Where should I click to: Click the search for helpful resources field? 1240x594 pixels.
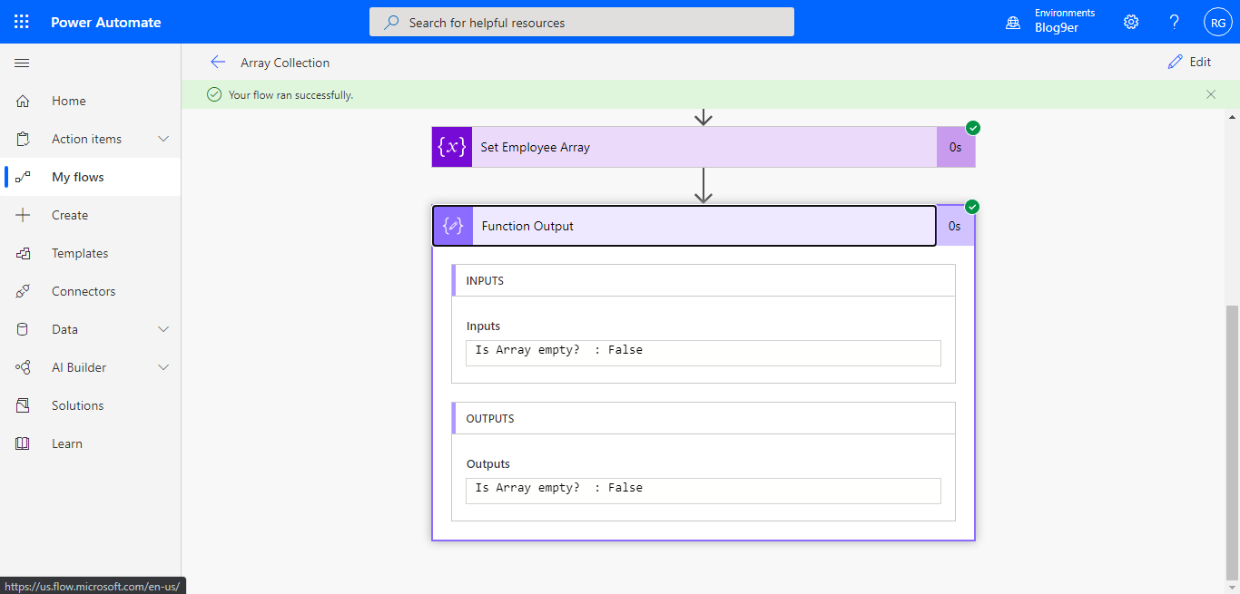(x=581, y=21)
